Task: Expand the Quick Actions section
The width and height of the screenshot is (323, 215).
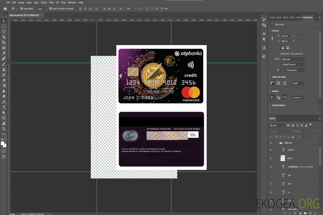Action: click(x=270, y=105)
